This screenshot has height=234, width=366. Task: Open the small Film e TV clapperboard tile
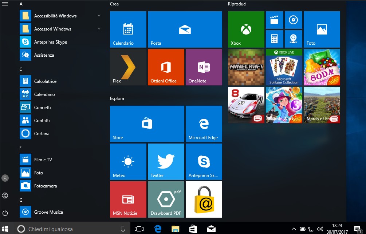click(275, 20)
